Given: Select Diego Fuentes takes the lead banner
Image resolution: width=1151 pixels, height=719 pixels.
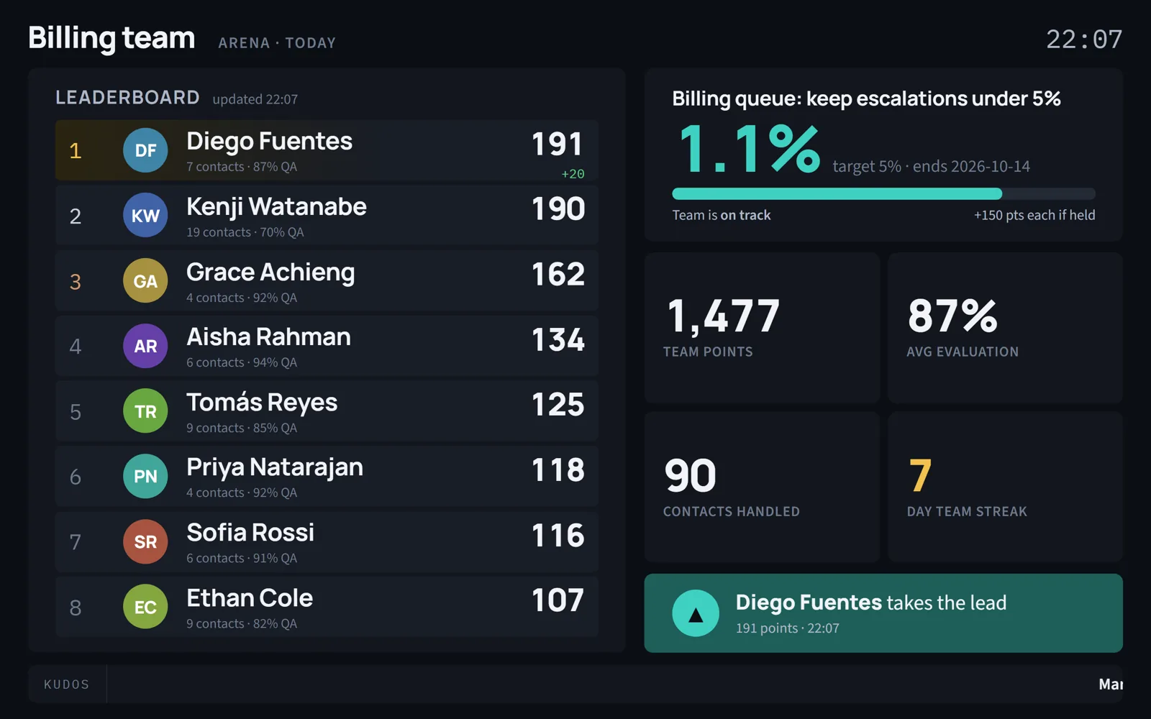Looking at the screenshot, I should tap(883, 613).
